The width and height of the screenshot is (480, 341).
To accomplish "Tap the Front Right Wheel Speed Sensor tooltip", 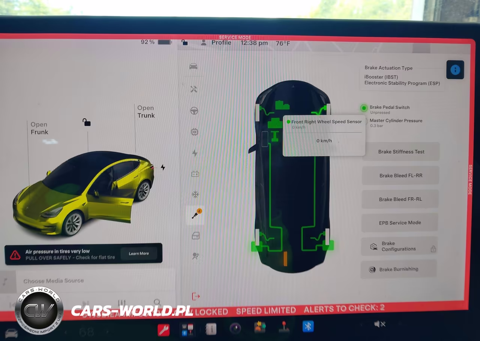I will pos(324,136).
